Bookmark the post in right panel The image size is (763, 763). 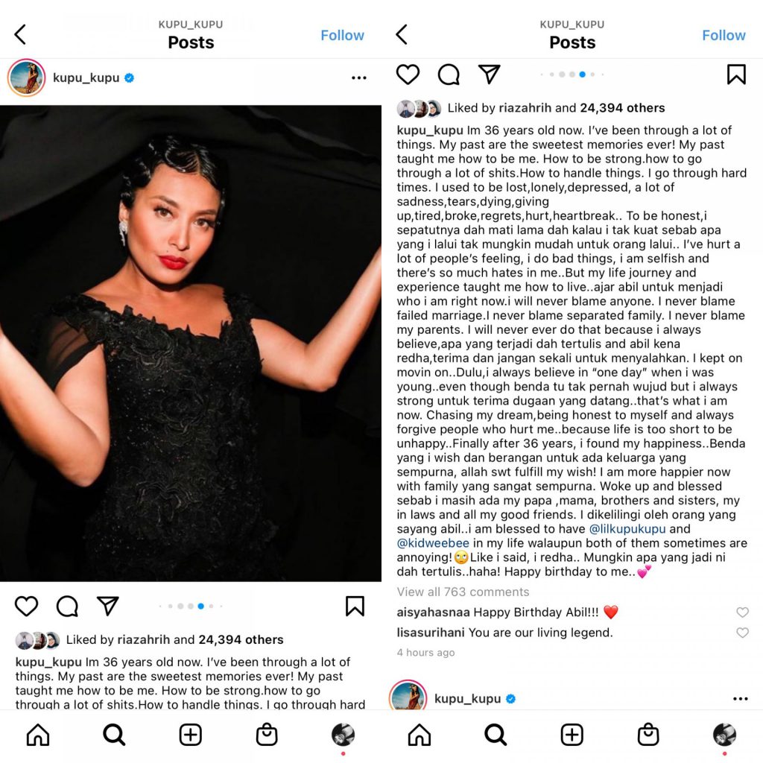point(736,75)
